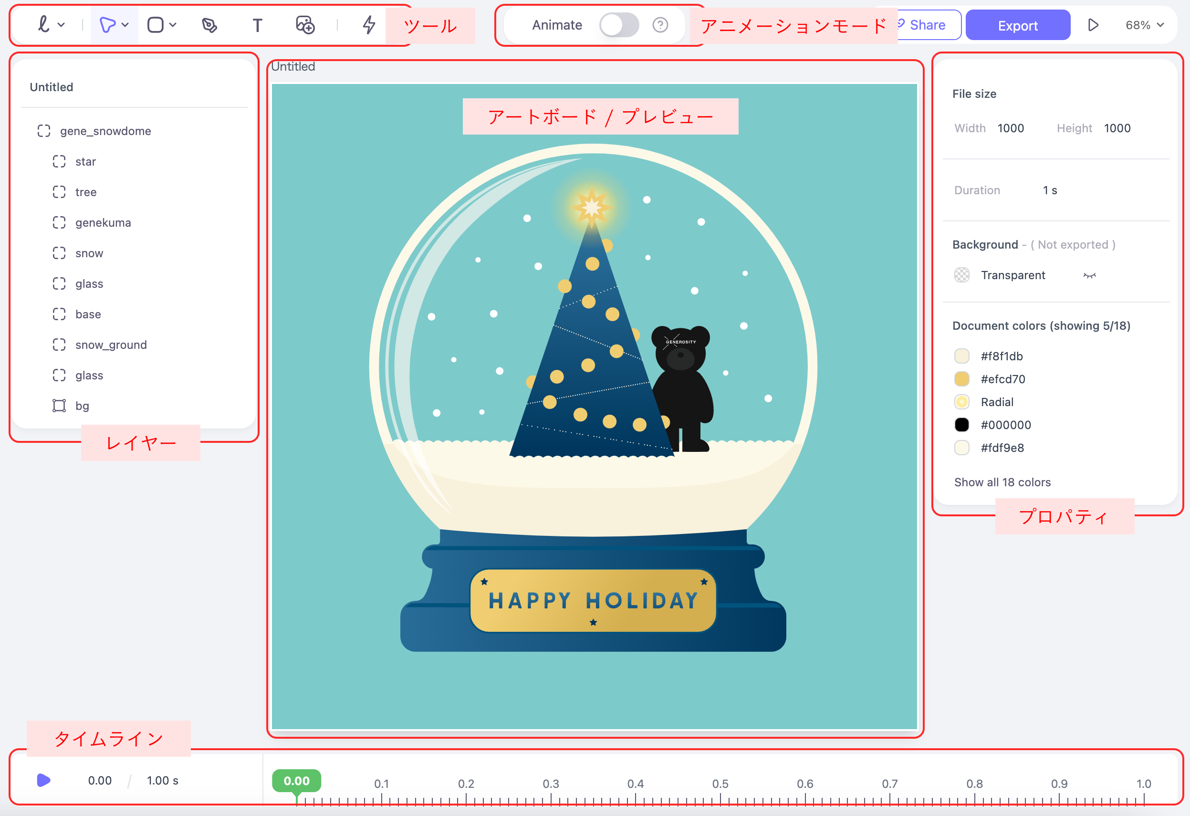Expand the selection tool dropdown chevron
The image size is (1190, 816).
125,25
